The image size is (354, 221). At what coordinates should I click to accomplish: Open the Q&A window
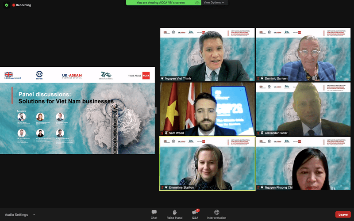click(195, 214)
